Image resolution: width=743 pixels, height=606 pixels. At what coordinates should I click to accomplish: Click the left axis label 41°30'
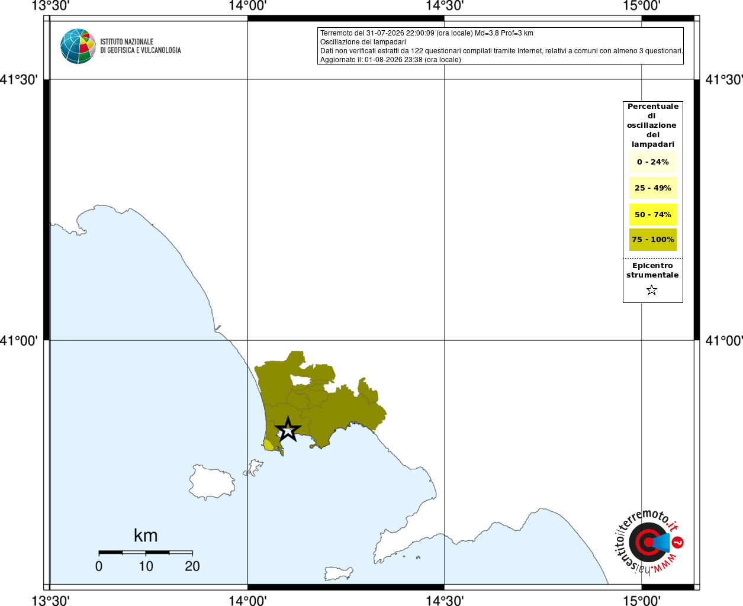[x=19, y=79]
